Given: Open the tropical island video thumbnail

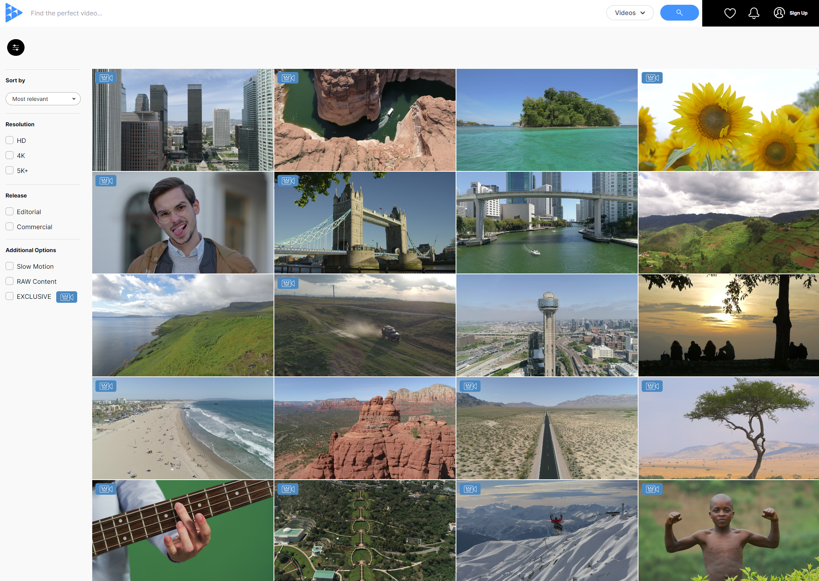Looking at the screenshot, I should tap(547, 120).
